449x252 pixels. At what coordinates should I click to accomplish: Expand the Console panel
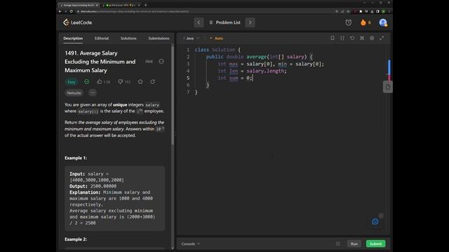click(190, 244)
